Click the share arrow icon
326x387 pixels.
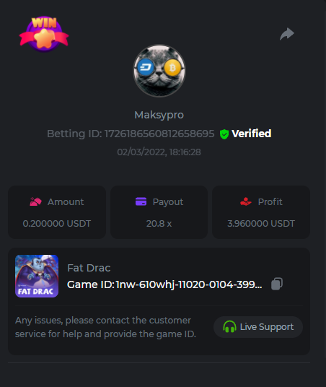tap(287, 34)
